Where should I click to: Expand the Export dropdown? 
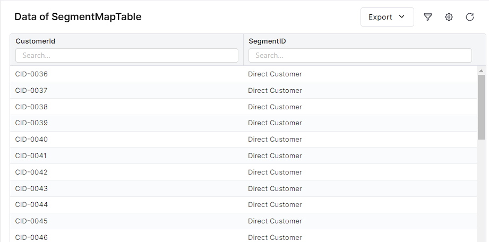tap(387, 17)
